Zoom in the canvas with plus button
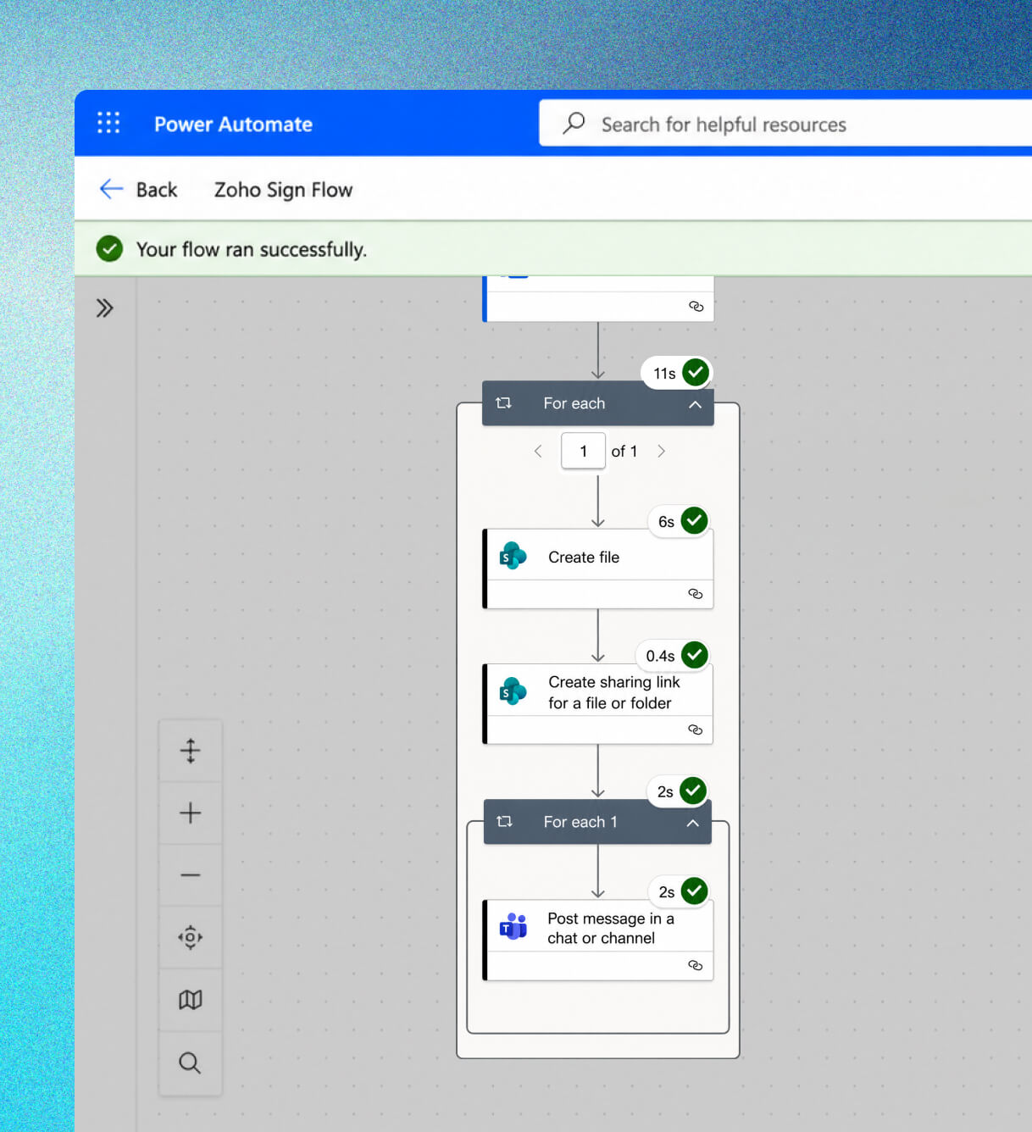This screenshot has height=1132, width=1032. point(191,813)
